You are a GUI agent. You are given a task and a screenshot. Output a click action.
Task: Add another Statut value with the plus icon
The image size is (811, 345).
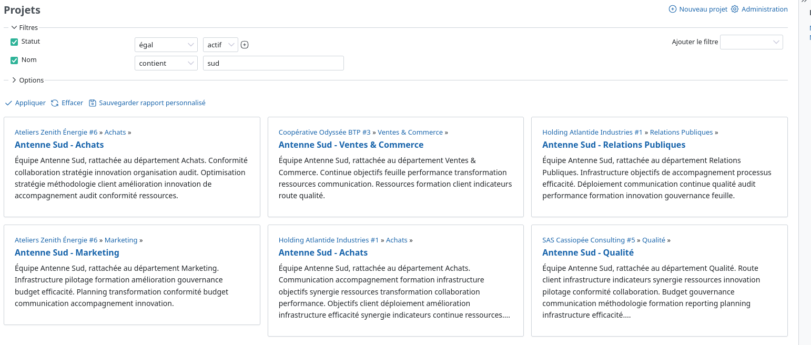[x=245, y=45]
